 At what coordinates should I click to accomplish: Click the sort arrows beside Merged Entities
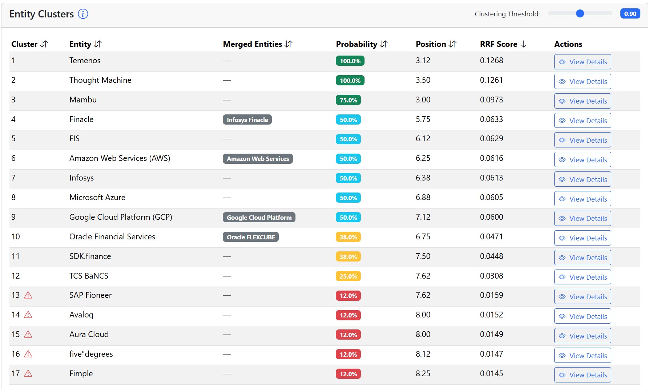pos(289,44)
